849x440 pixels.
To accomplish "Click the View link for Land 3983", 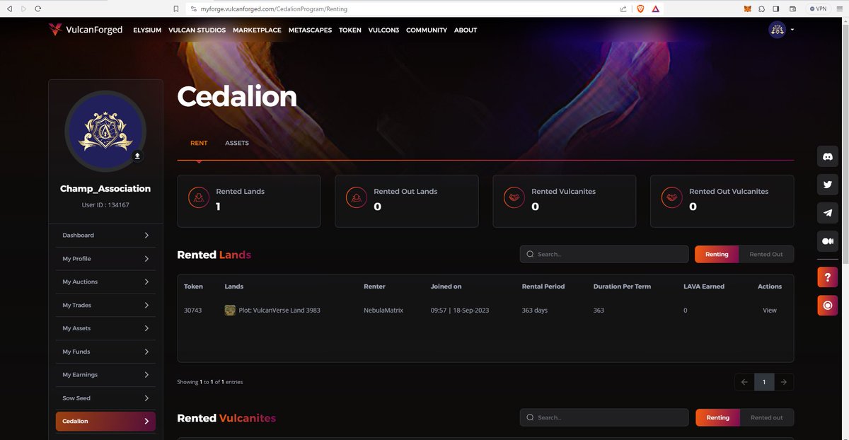I will coord(769,310).
